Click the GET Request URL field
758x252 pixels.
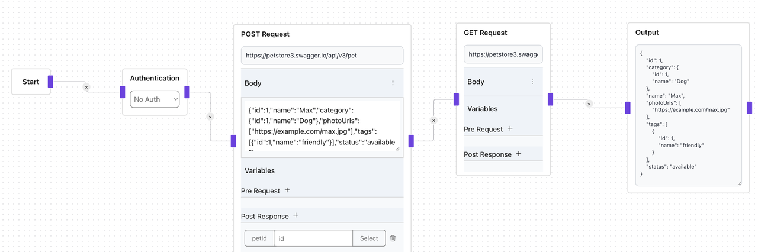(503, 54)
